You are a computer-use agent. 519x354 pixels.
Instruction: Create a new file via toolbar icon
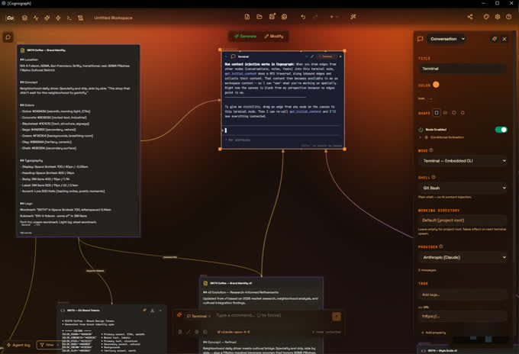pyautogui.click(x=247, y=17)
